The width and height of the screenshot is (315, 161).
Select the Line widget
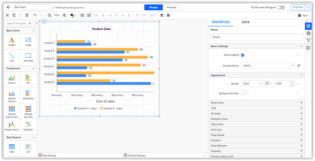coord(12,57)
